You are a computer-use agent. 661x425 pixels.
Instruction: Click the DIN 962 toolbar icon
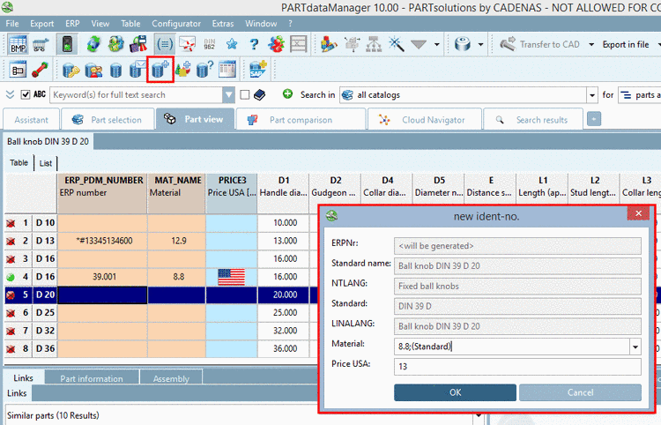211,44
